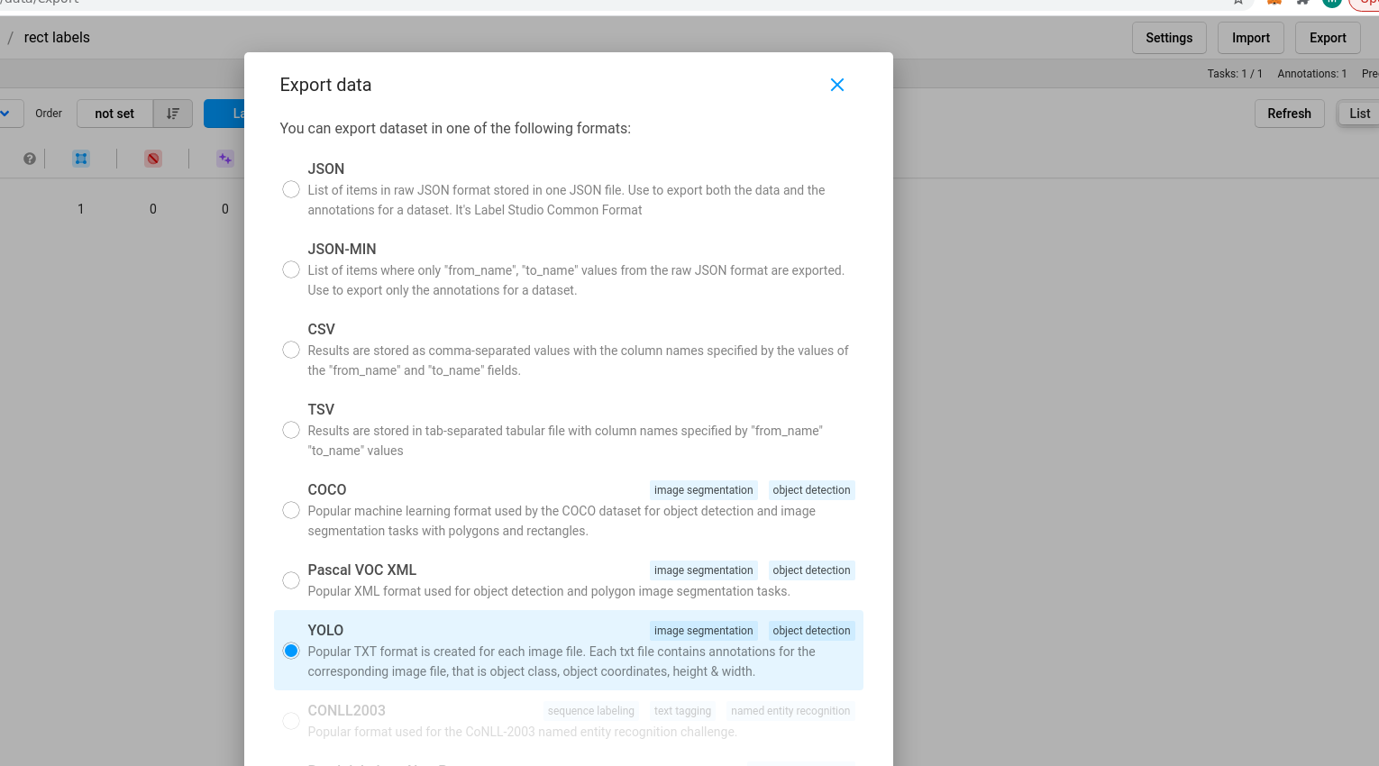Click the Refresh button
Viewport: 1379px width, 766px height.
1289,114
